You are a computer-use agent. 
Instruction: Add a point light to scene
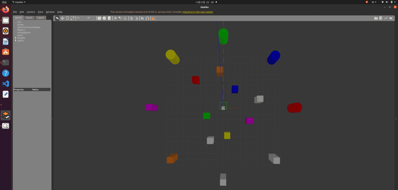(115, 18)
